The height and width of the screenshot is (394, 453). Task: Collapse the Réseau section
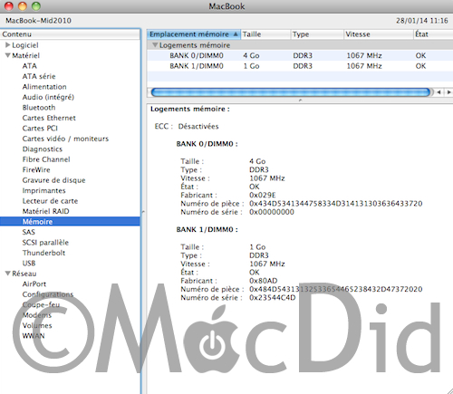(x=8, y=274)
